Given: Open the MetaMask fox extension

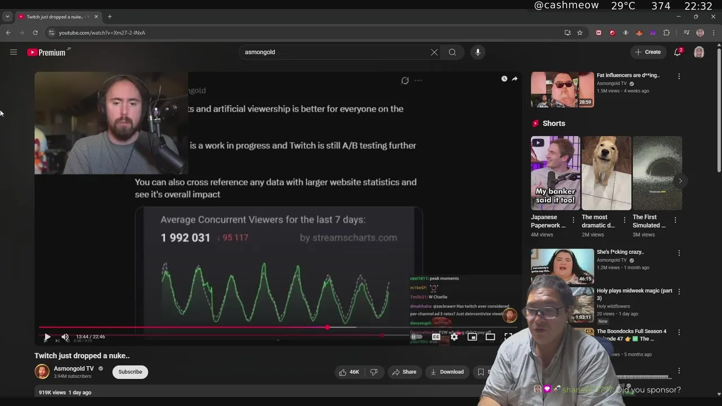Looking at the screenshot, I should tap(639, 33).
